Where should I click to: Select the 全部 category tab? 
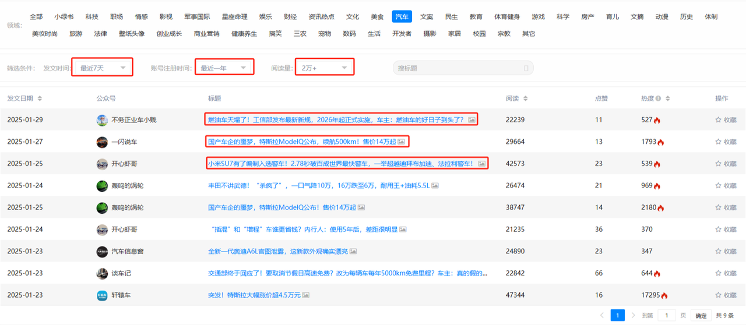click(x=36, y=17)
